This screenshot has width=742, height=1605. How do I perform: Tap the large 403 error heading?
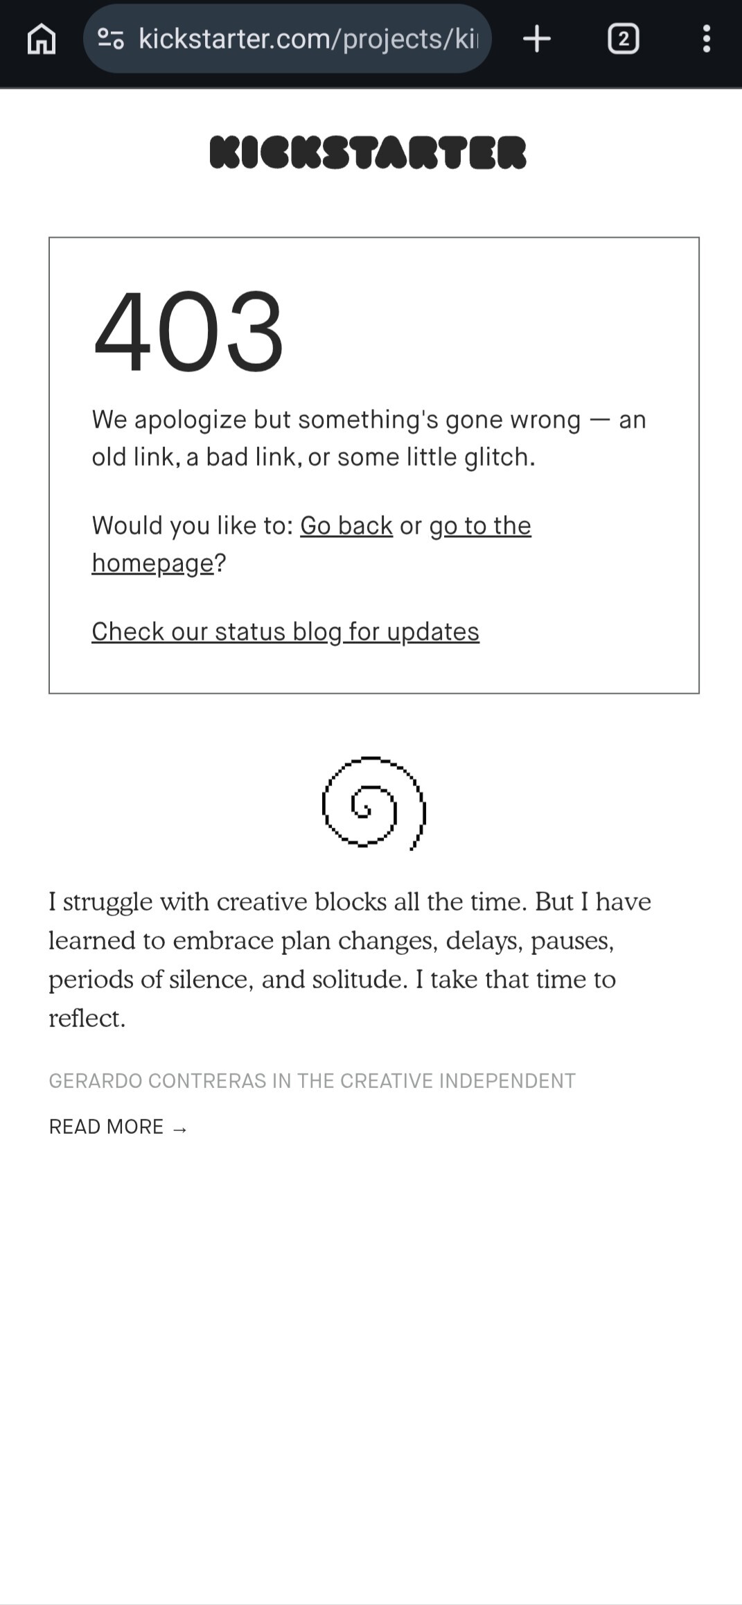[188, 332]
